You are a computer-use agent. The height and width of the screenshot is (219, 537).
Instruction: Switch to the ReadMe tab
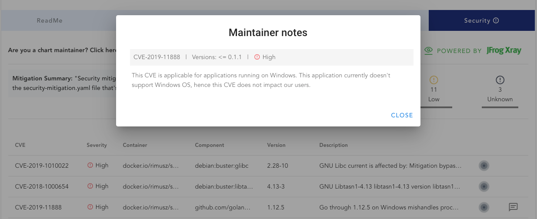click(x=50, y=20)
